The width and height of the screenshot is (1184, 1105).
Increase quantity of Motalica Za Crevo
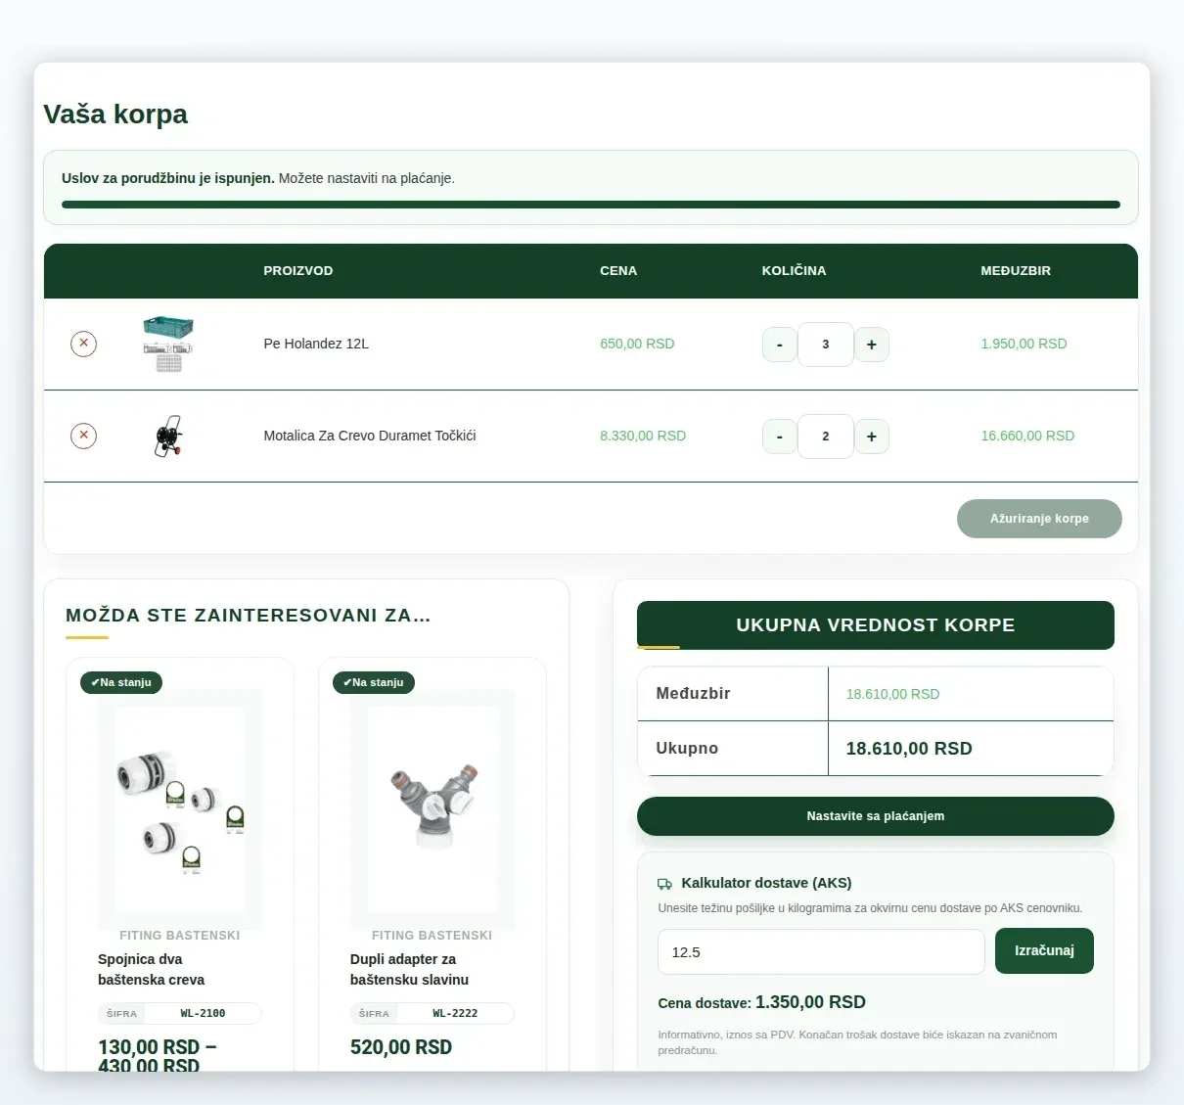872,437
